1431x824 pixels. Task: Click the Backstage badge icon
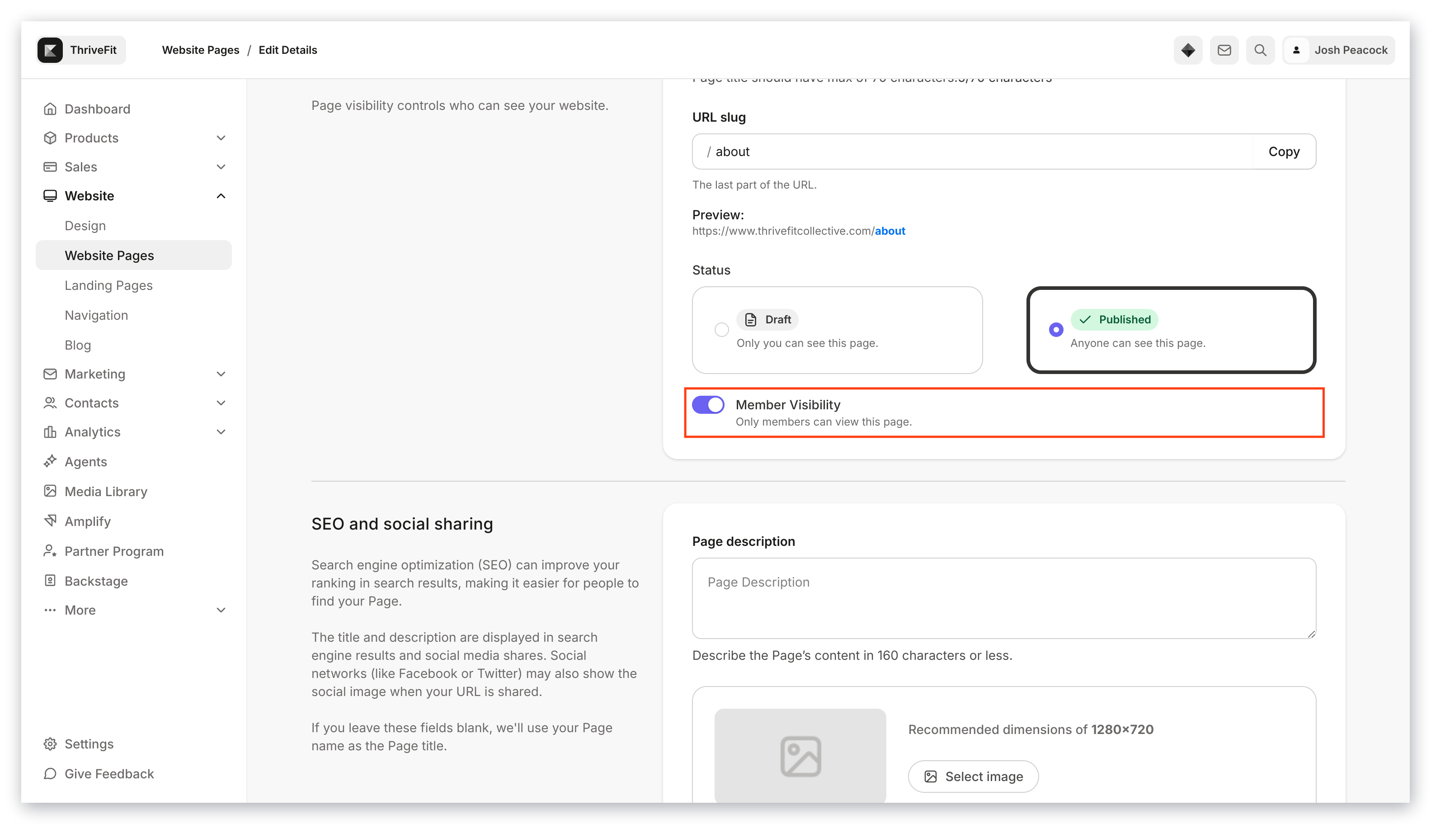(50, 580)
